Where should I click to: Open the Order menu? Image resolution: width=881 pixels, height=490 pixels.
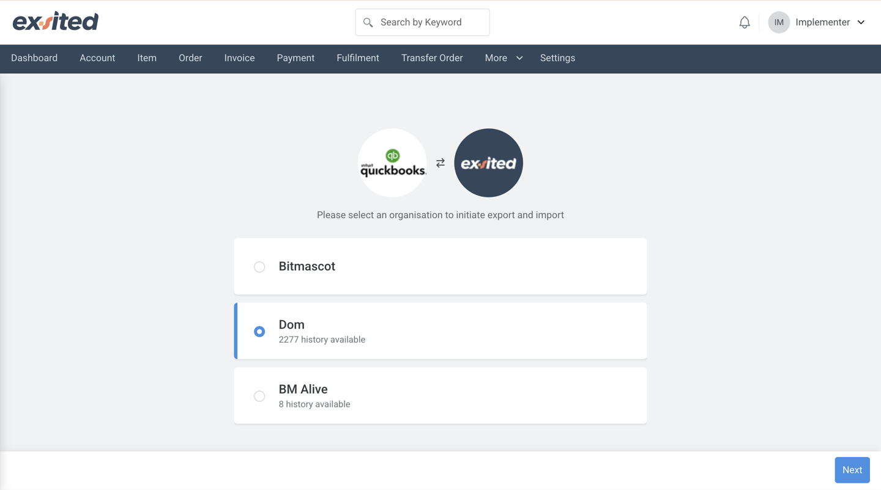[190, 58]
